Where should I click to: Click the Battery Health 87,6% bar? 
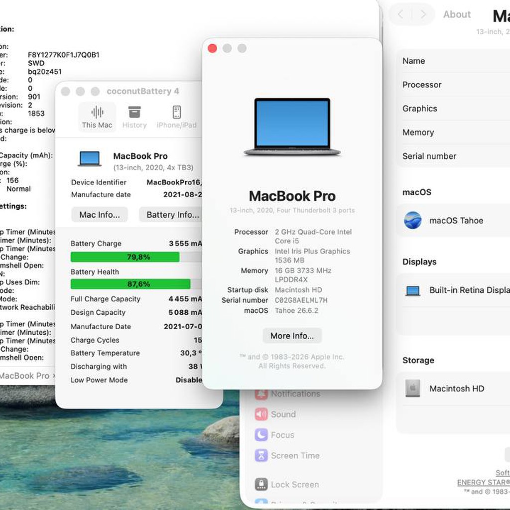tap(136, 284)
